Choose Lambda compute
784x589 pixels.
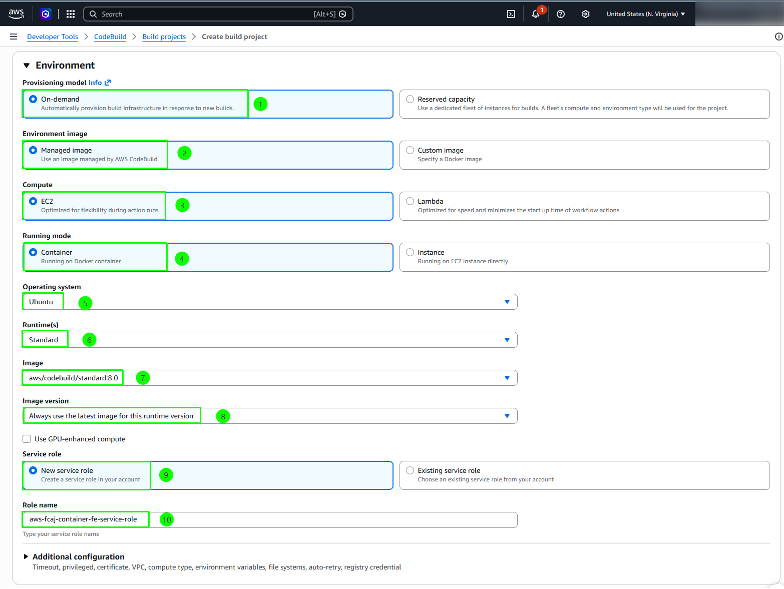584,206
